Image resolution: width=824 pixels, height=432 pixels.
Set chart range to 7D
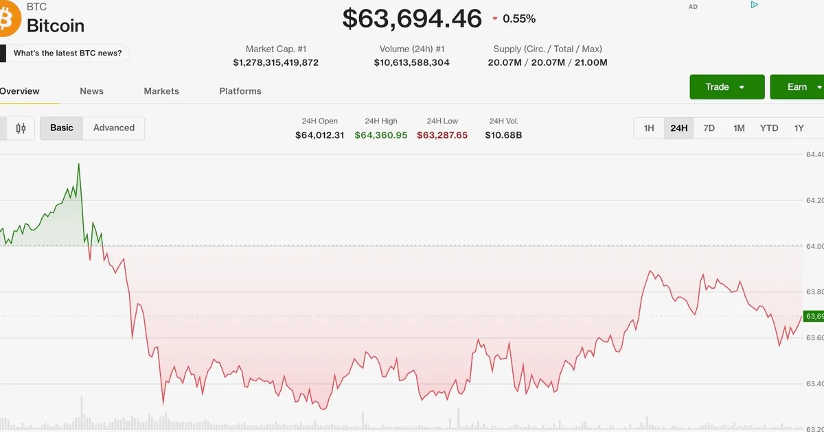(709, 128)
